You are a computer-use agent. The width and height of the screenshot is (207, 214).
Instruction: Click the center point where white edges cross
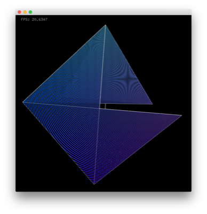click(x=100, y=108)
